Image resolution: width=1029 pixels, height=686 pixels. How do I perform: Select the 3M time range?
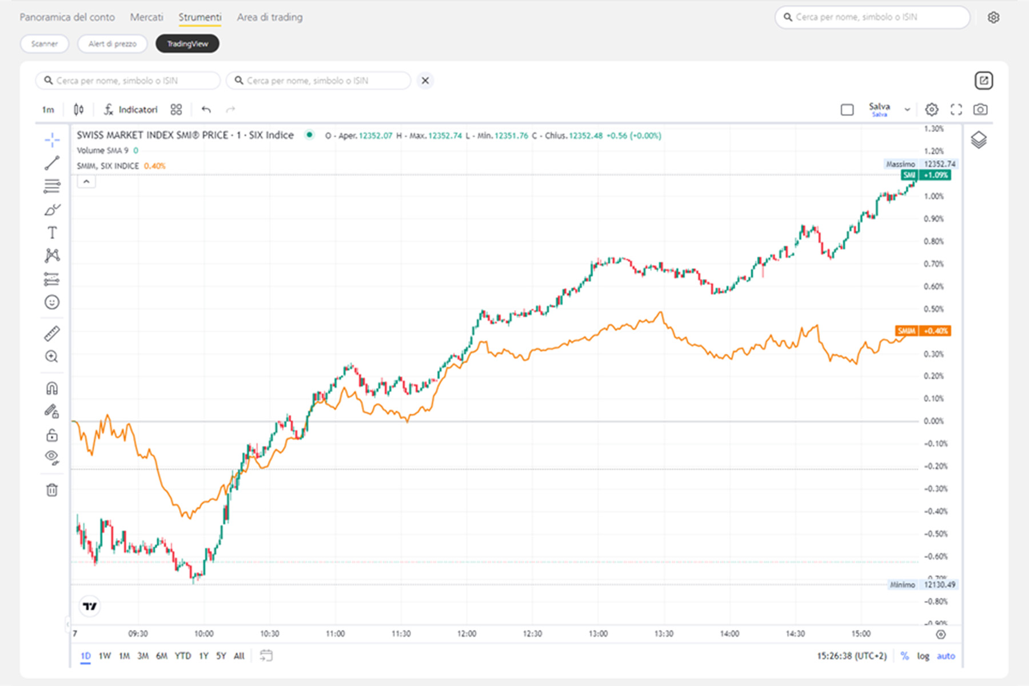(143, 656)
